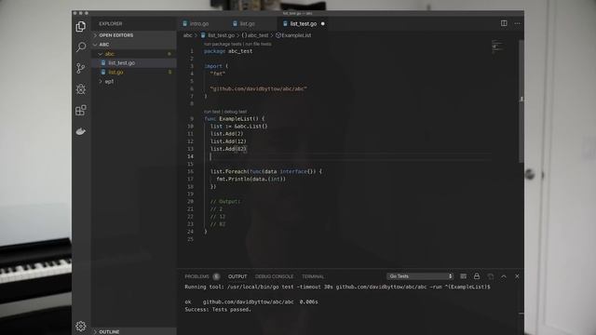The image size is (596, 335).
Task: Expand the api folder in the explorer
Action: (134, 81)
